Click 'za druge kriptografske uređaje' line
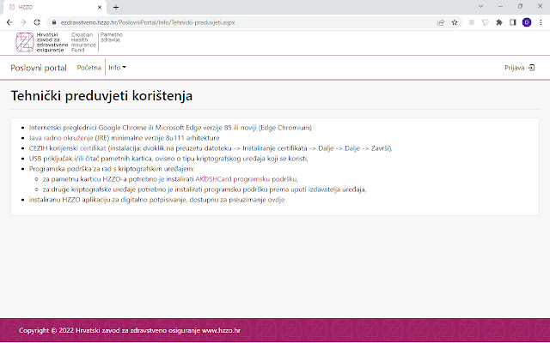 pyautogui.click(x=205, y=190)
